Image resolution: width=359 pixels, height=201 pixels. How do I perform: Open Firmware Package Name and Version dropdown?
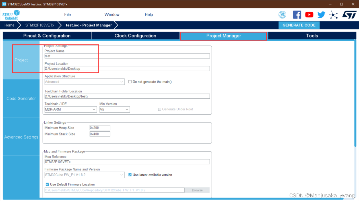pos(84,175)
